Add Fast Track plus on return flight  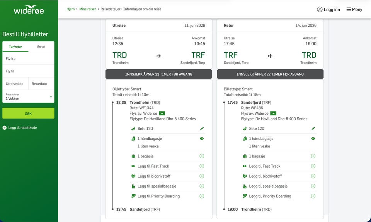click(313, 166)
